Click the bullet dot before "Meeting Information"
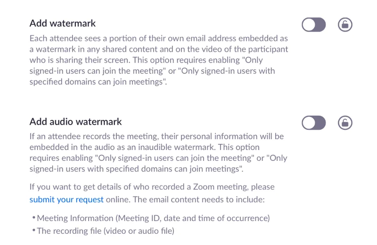377x245 pixels. 34,218
